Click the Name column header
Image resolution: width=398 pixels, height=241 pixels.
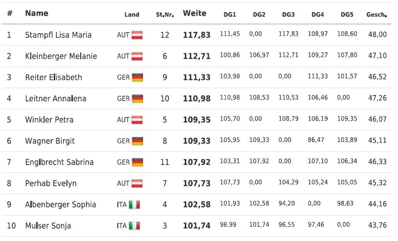[x=37, y=14]
